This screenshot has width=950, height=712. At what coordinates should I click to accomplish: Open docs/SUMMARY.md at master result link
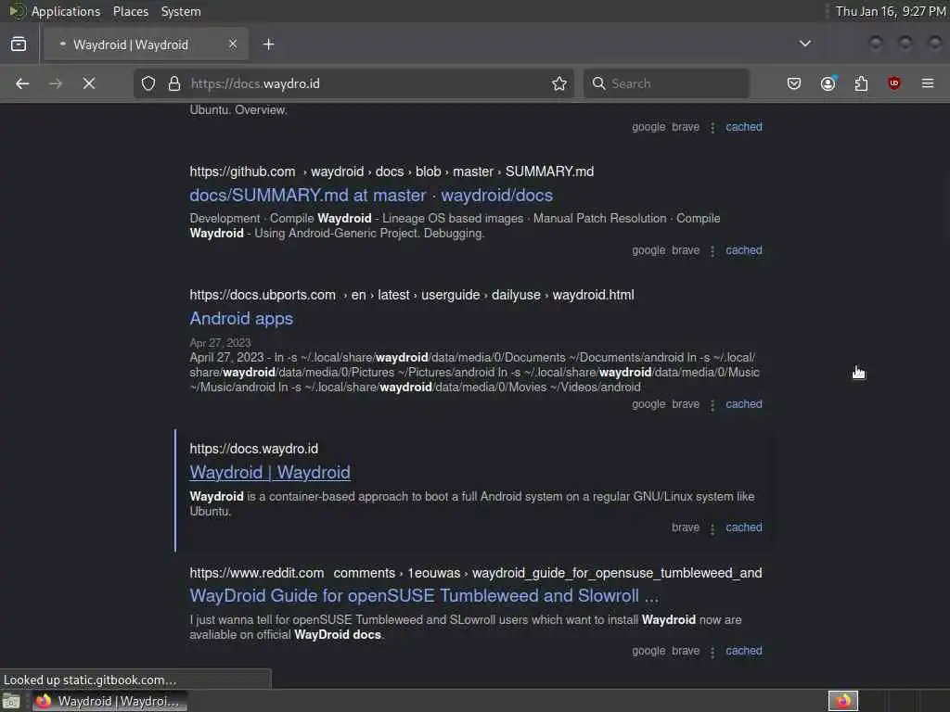371,195
